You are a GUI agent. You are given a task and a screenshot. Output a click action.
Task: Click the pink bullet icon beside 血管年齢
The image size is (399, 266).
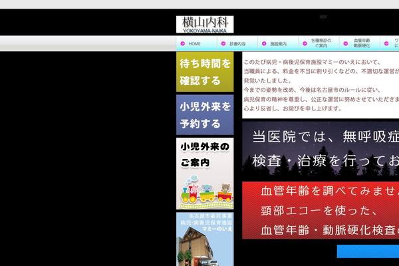[345, 43]
